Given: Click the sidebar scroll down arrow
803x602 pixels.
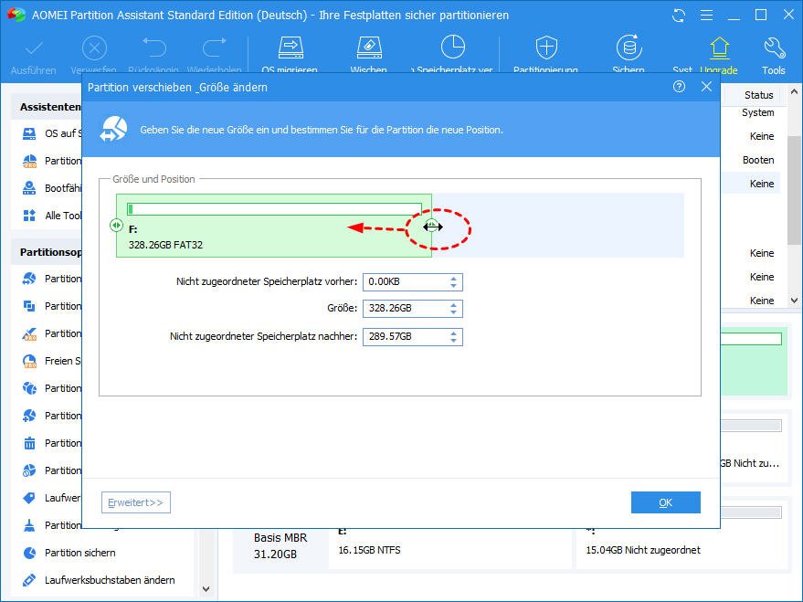Looking at the screenshot, I should [206, 589].
